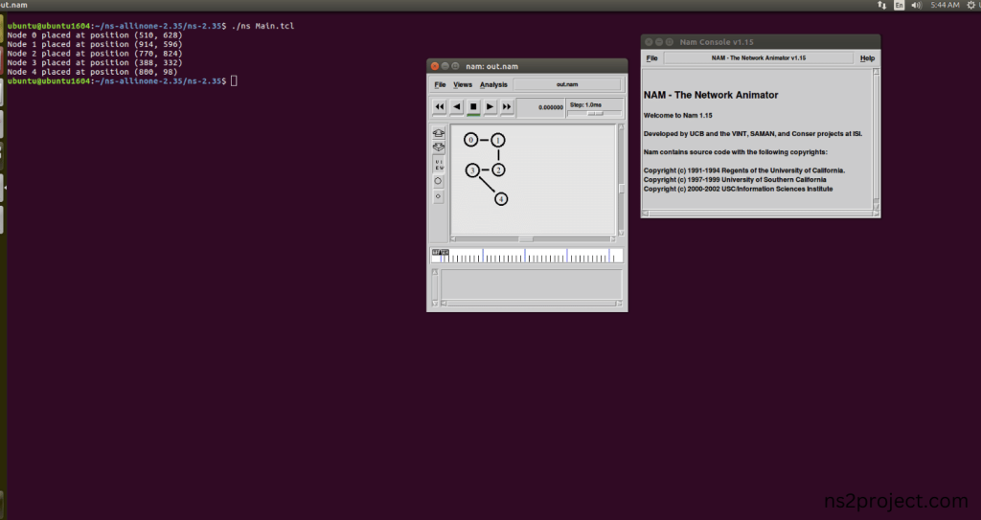Click the VIEW mode button in nam sidebar
Screen dimensions: 981x520
coord(439,165)
